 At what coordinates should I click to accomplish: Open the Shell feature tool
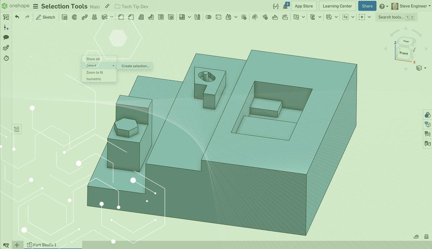tap(161, 17)
